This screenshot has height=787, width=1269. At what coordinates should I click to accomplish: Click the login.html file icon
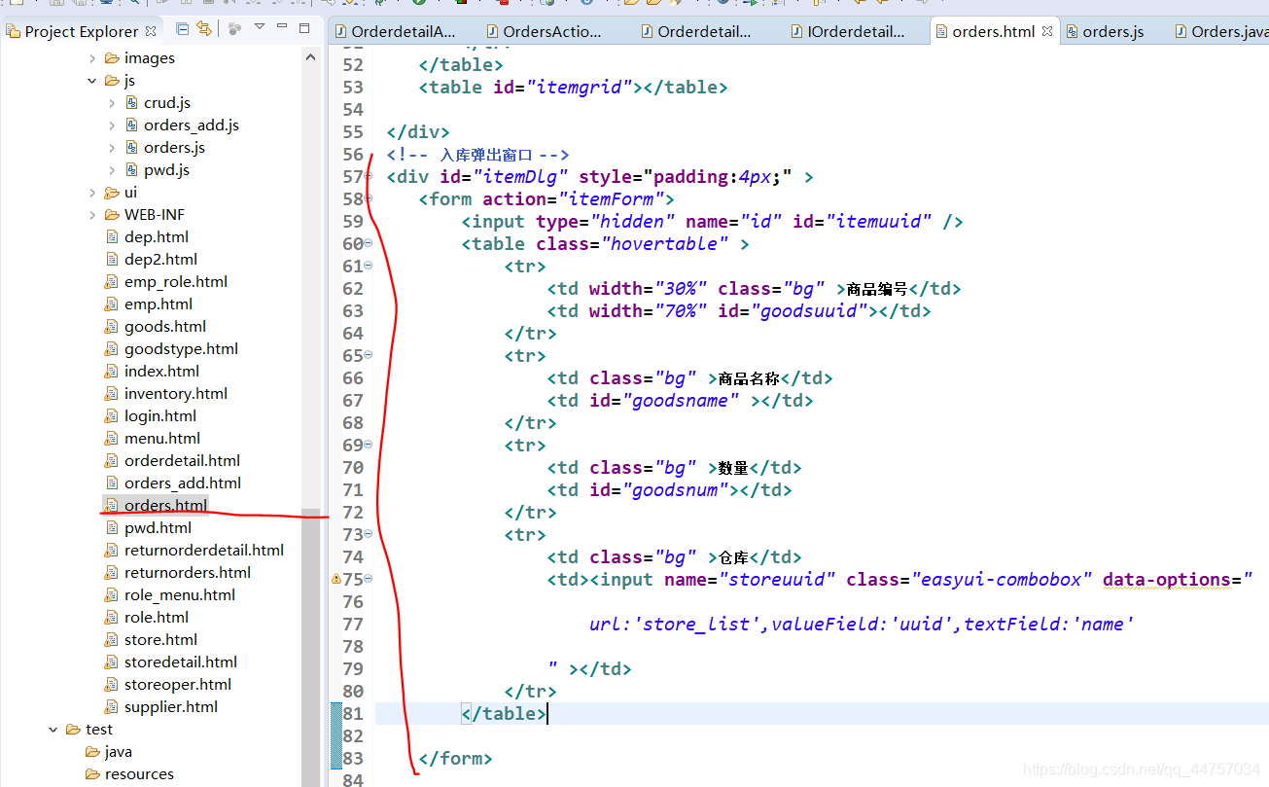(112, 416)
